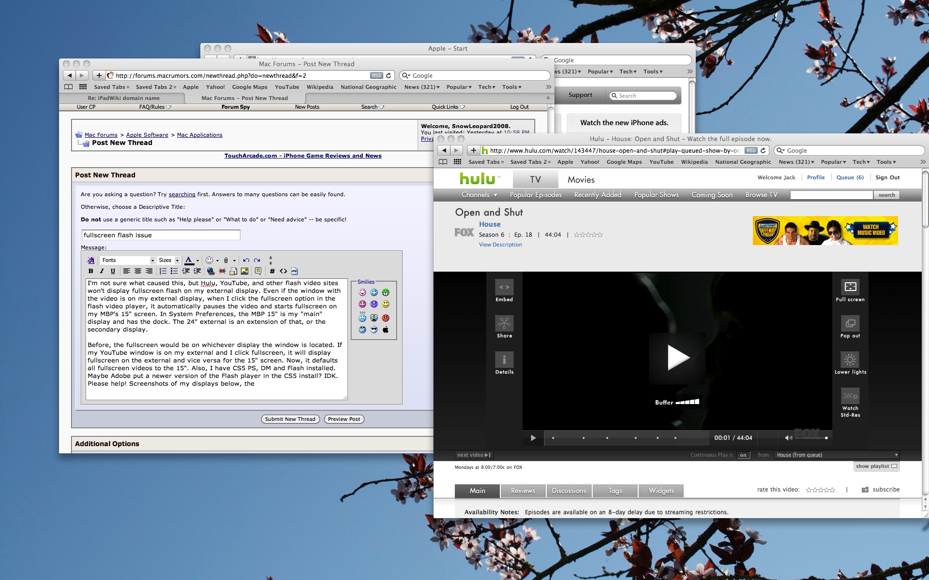Viewport: 929px width, 580px height.
Task: Select the Reviews tab on Hulu
Action: coord(523,491)
